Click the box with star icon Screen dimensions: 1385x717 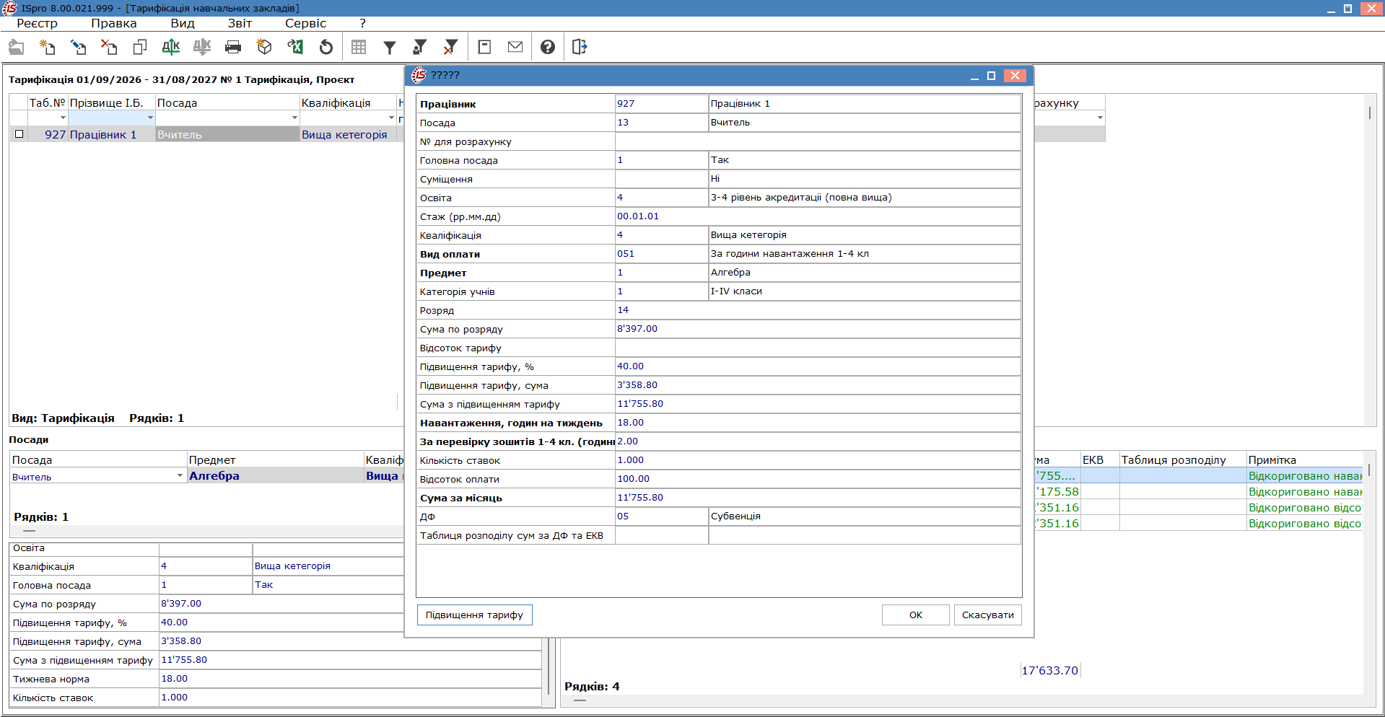pyautogui.click(x=264, y=48)
